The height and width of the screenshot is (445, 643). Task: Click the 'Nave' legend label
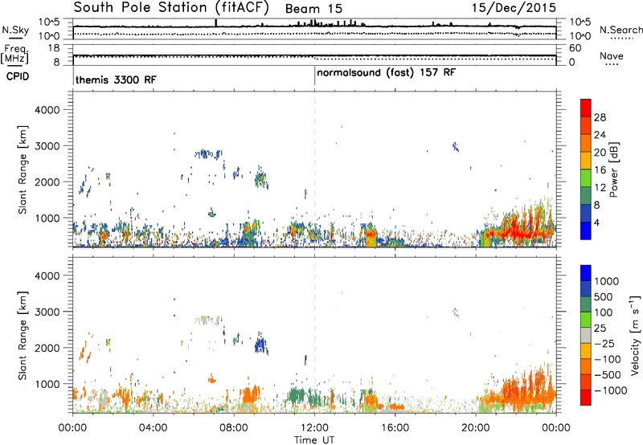point(612,56)
